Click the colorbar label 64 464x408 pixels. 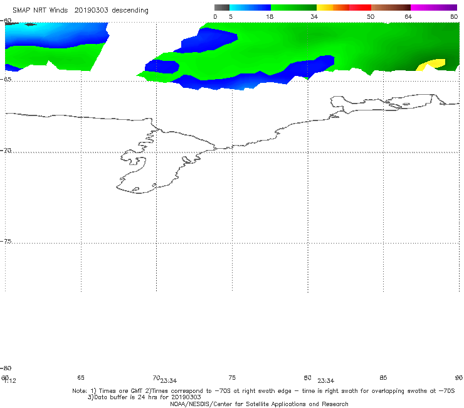(x=408, y=16)
